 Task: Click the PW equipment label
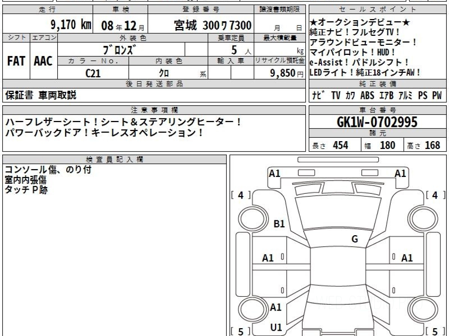437,96
